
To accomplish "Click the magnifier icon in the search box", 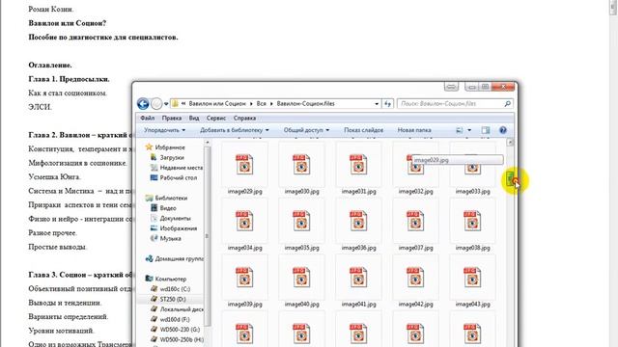I will [x=508, y=104].
